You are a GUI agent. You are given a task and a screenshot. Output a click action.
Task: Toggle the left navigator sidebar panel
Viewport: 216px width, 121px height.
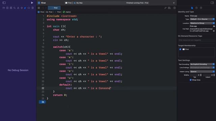tap(4, 3)
